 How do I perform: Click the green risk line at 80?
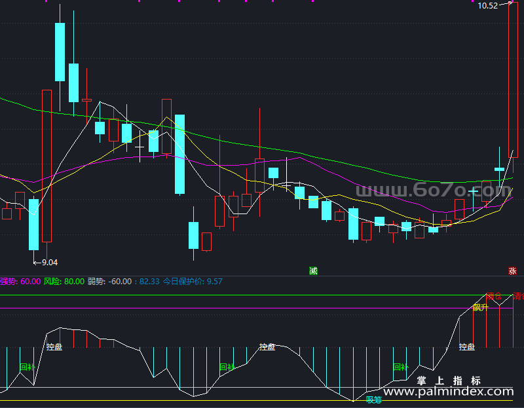click(256, 295)
